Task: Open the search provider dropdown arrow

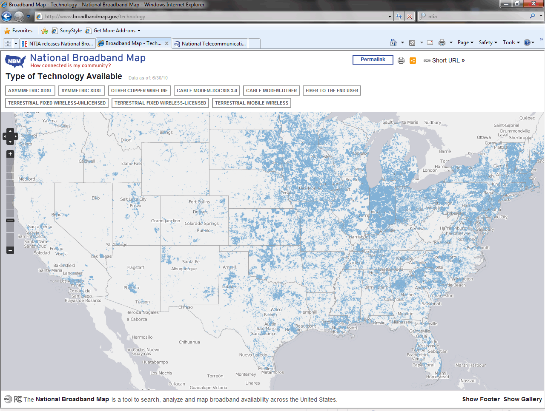Action: (x=541, y=16)
